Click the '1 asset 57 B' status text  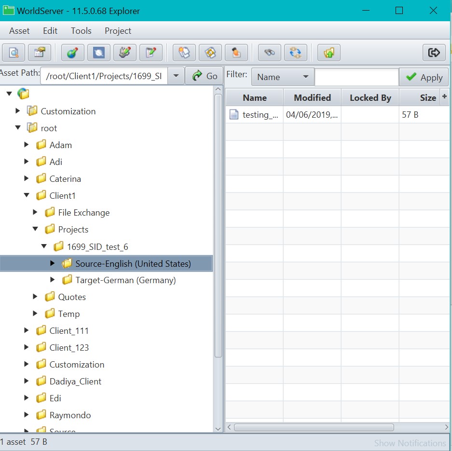click(x=24, y=442)
